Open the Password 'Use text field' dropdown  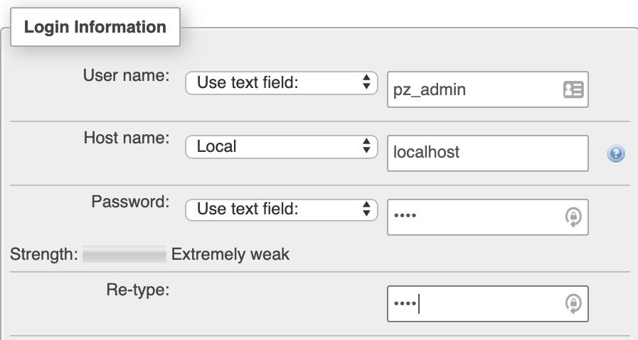pos(282,209)
